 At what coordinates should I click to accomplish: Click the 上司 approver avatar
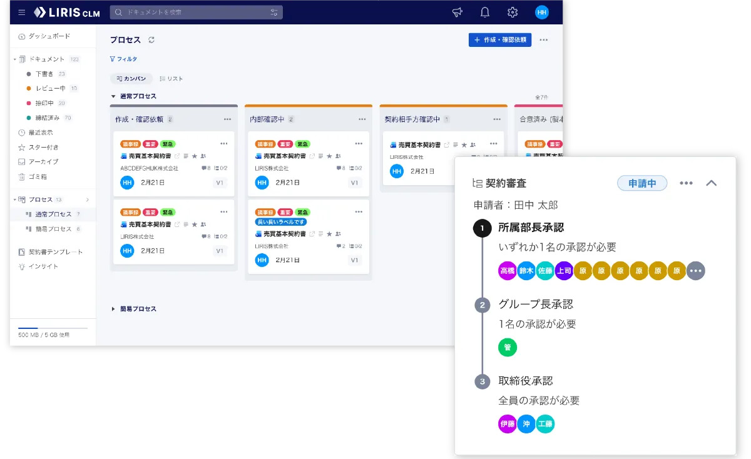(564, 271)
